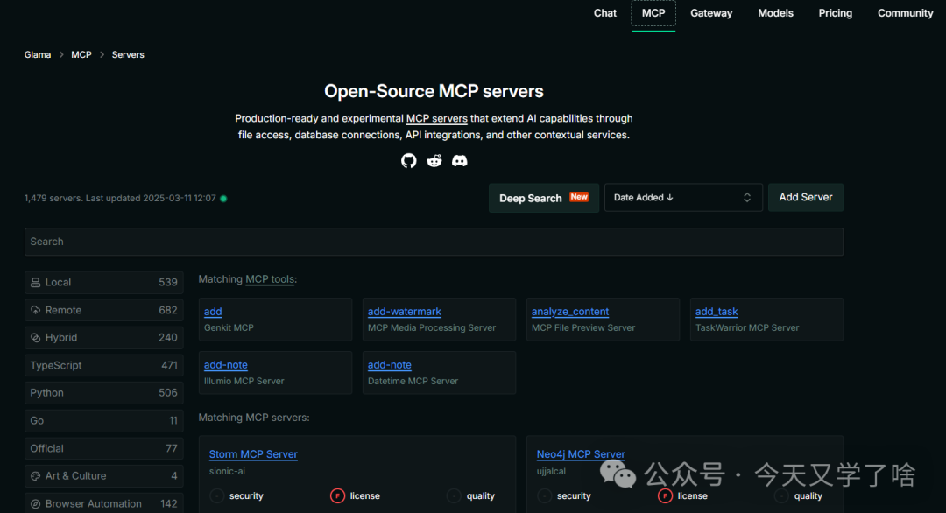
Task: Filter servers by Hybrid
Action: pos(103,338)
